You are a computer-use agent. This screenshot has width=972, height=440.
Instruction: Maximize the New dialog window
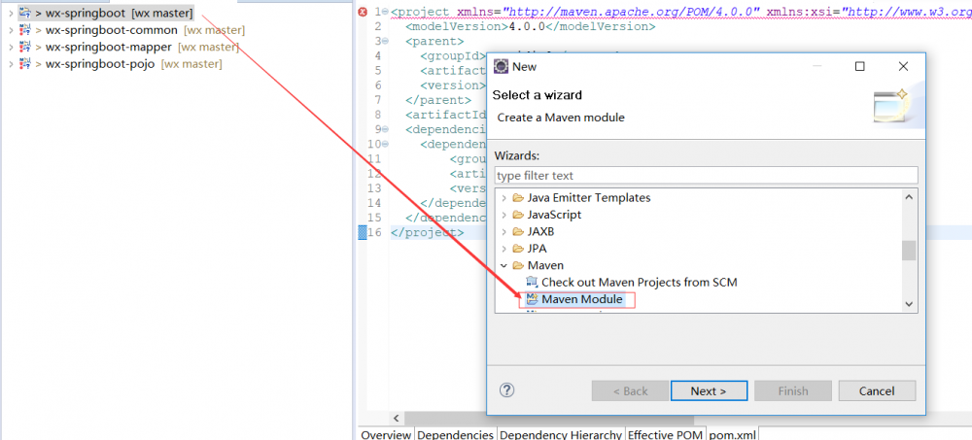(x=860, y=66)
